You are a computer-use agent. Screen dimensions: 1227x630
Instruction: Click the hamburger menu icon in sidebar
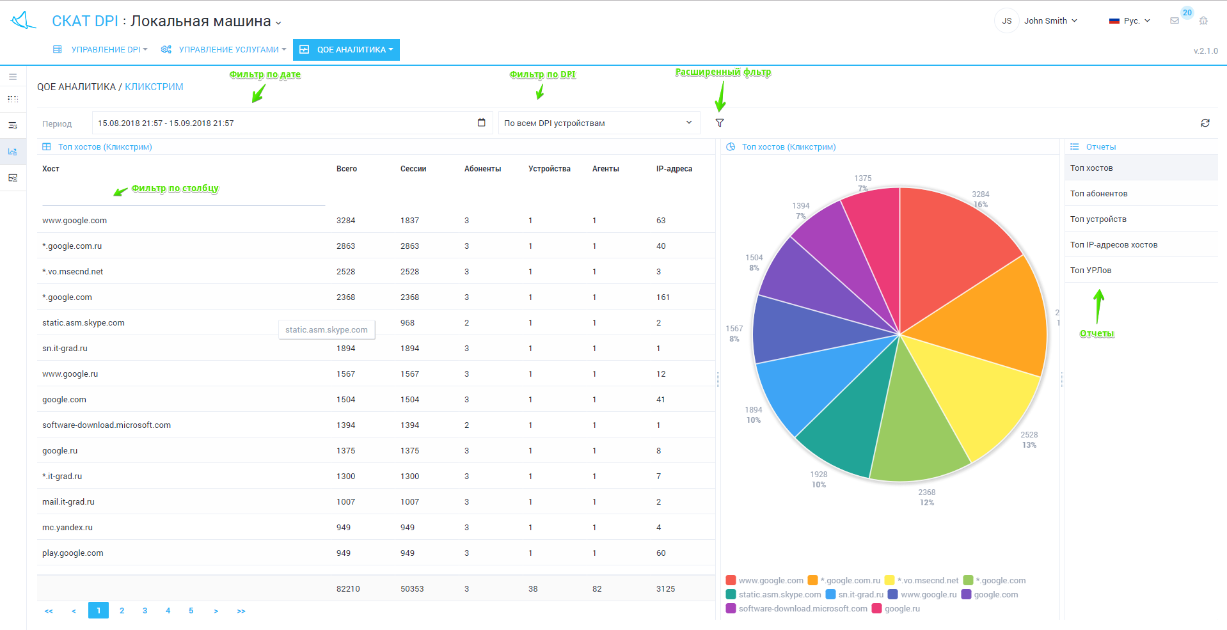coord(13,77)
